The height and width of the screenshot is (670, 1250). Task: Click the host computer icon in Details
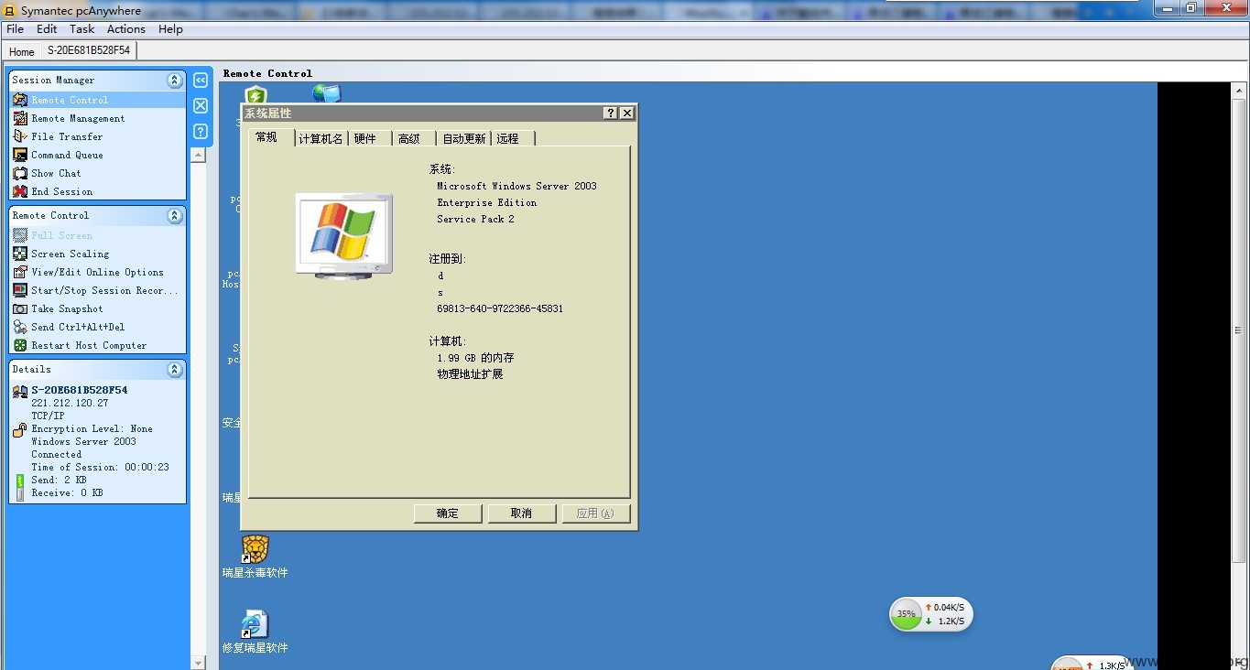[20, 391]
